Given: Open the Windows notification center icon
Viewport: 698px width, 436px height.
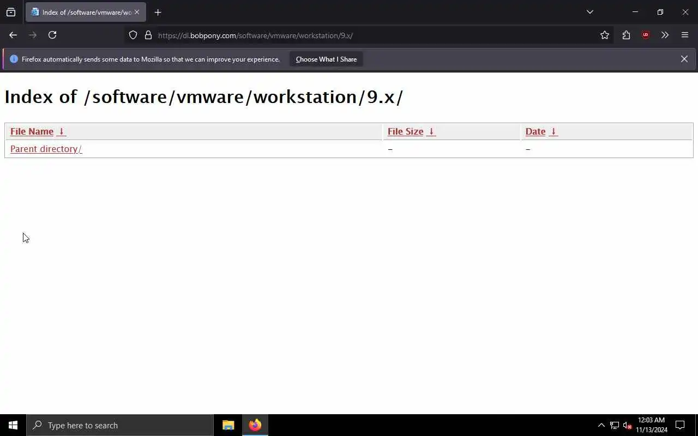Looking at the screenshot, I should point(680,425).
